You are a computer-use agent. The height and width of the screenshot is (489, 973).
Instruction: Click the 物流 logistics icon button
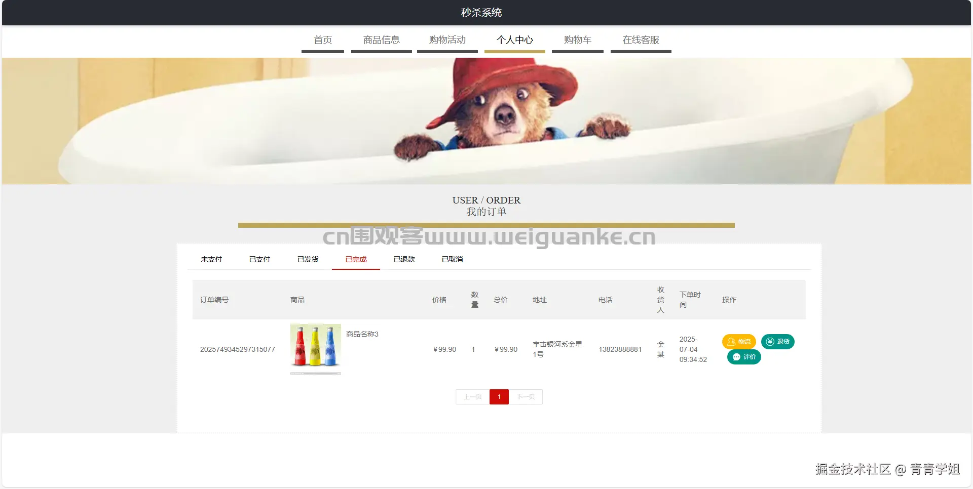point(739,342)
